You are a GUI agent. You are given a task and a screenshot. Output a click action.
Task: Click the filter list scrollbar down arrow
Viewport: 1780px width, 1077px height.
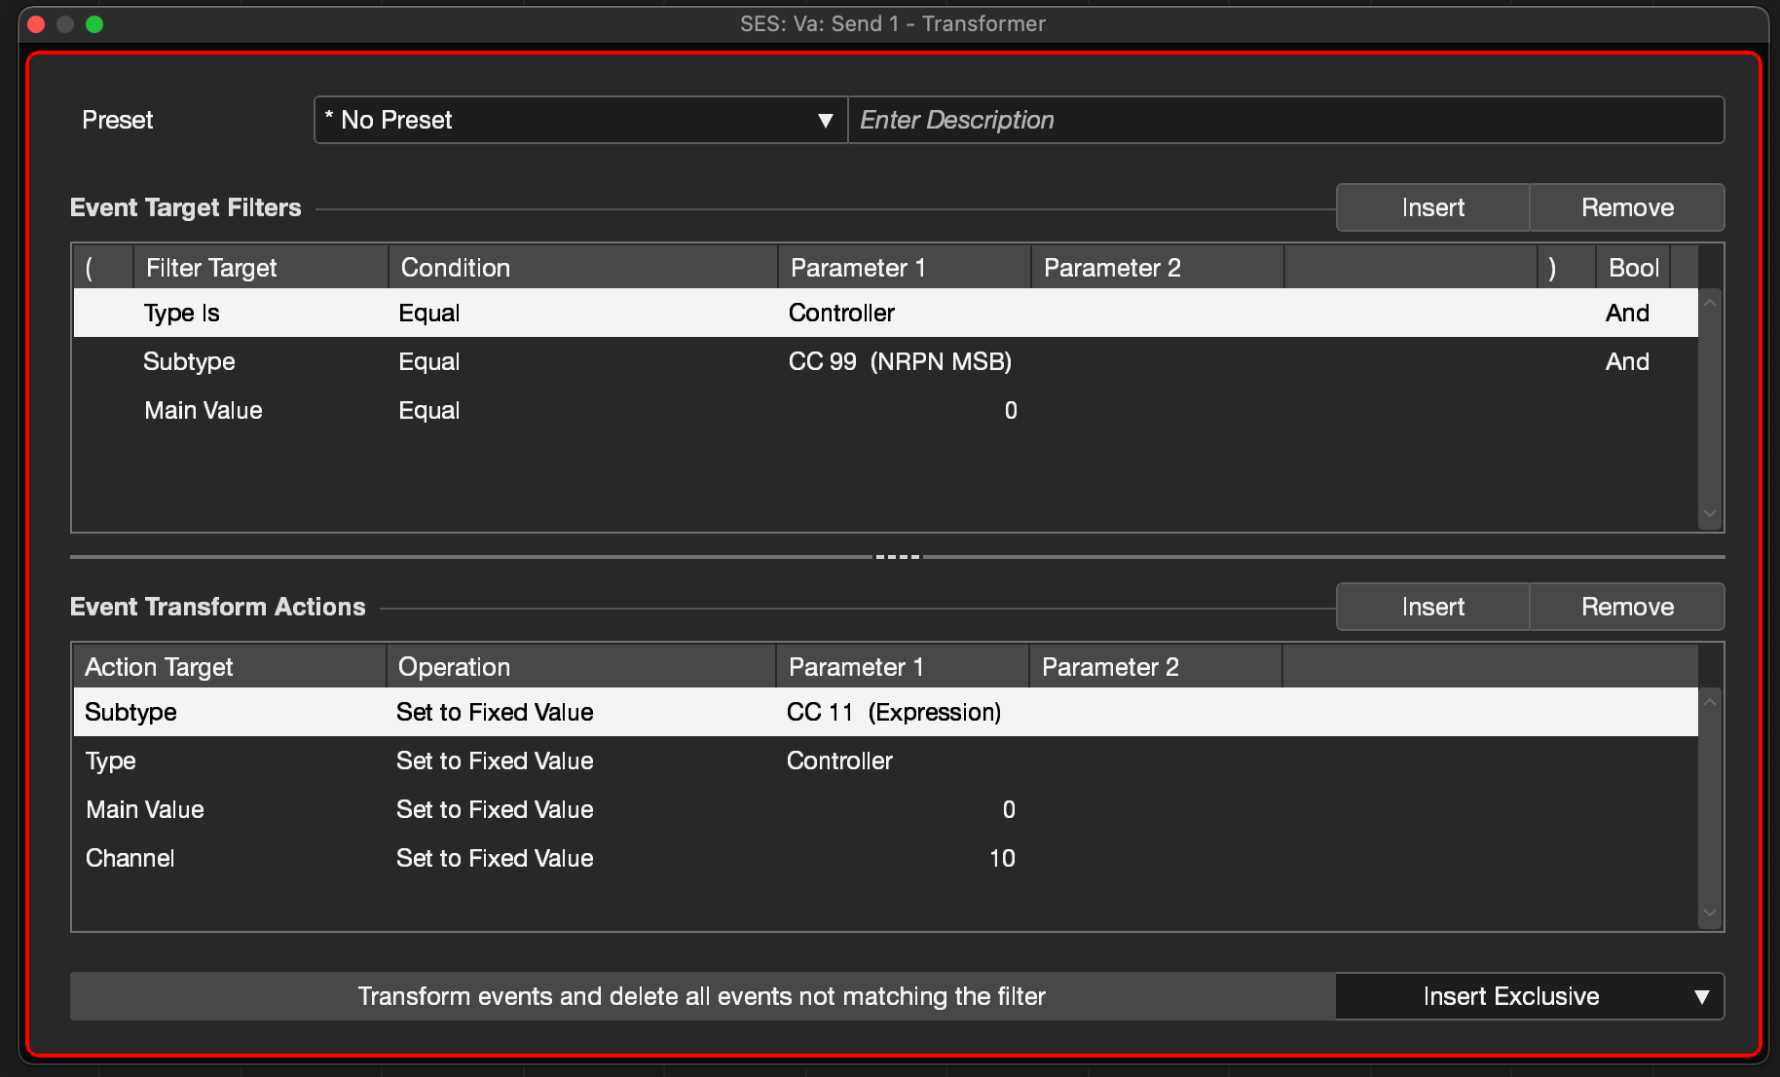point(1710,513)
